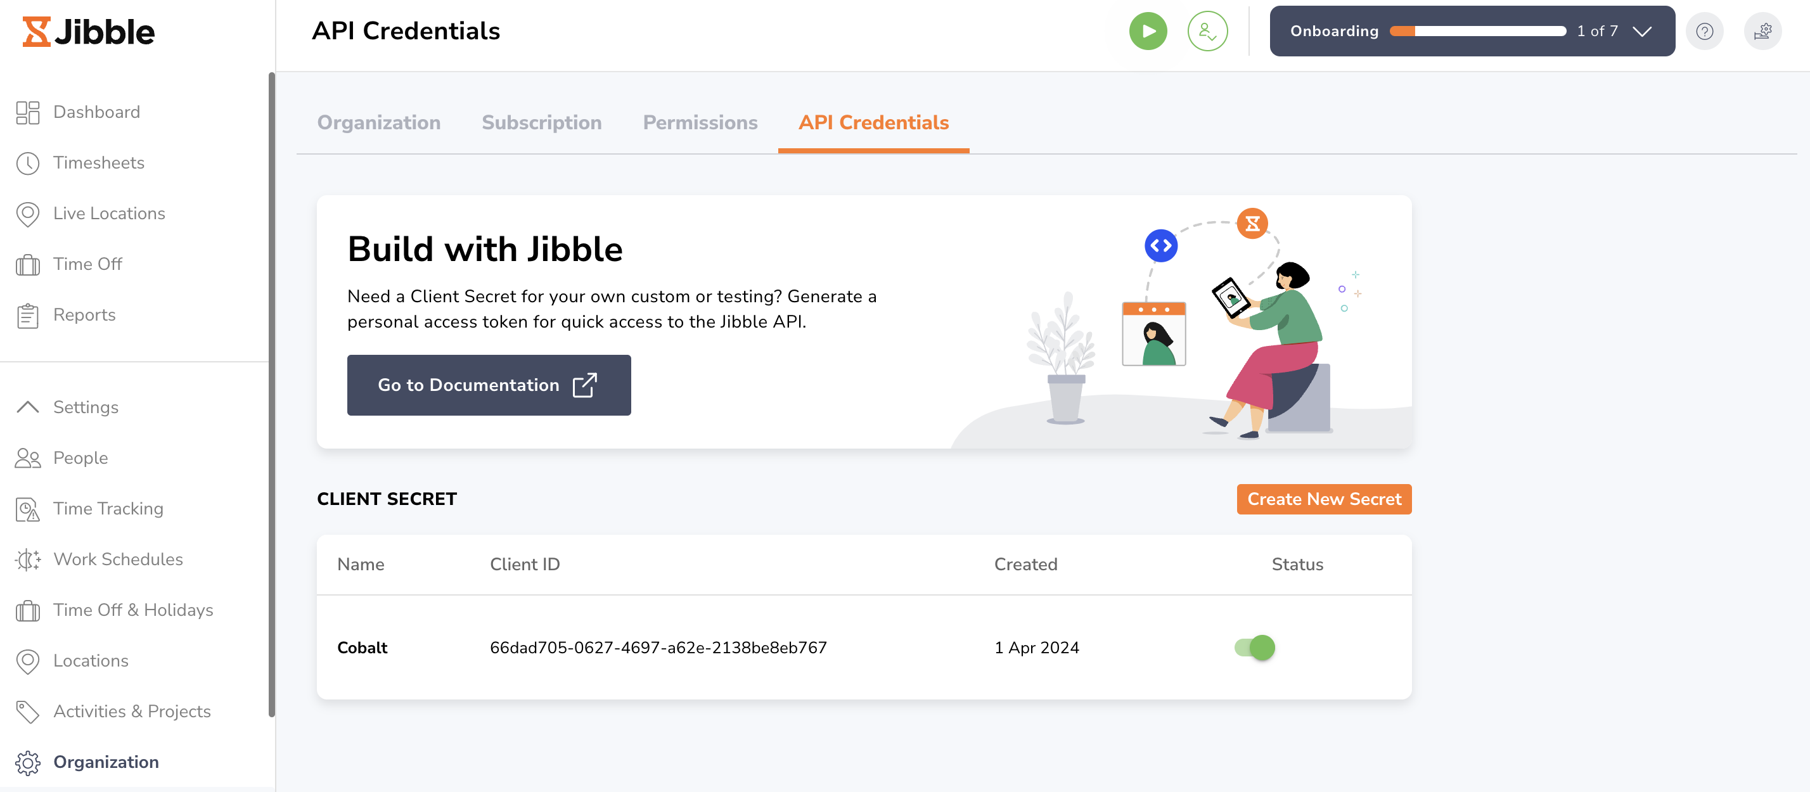The height and width of the screenshot is (792, 1810).
Task: Select the Time Tracking stopwatch icon
Action: click(28, 509)
